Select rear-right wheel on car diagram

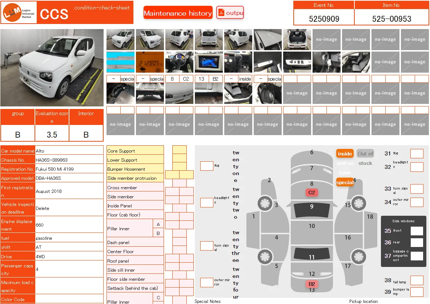click(358, 257)
